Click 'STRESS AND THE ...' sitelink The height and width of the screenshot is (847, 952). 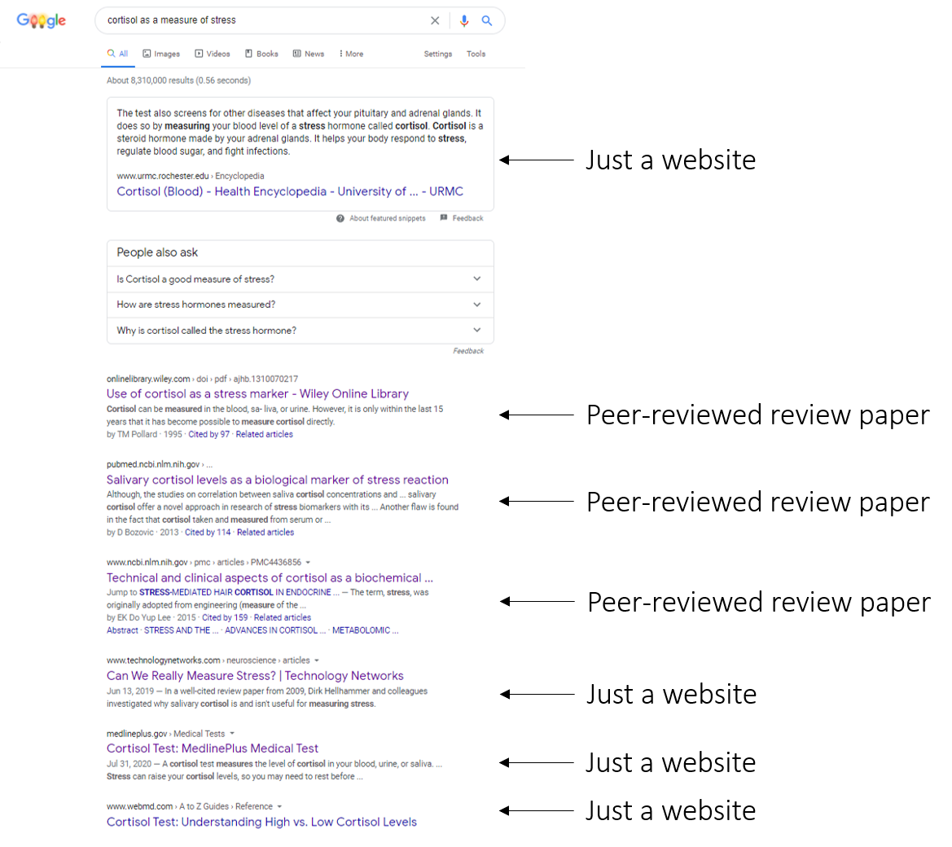[x=181, y=631]
